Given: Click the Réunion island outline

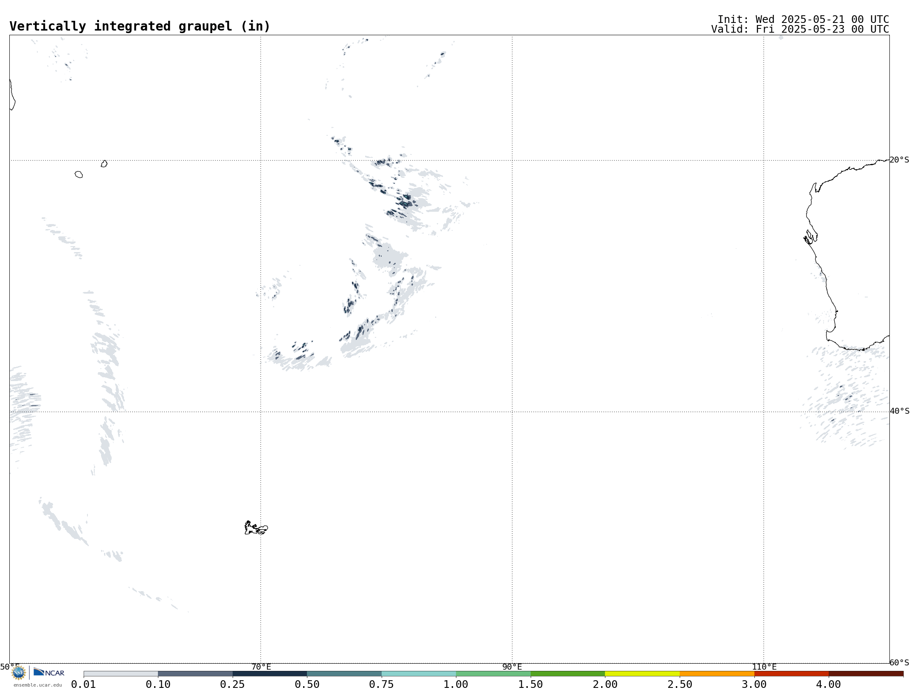Looking at the screenshot, I should tap(79, 174).
